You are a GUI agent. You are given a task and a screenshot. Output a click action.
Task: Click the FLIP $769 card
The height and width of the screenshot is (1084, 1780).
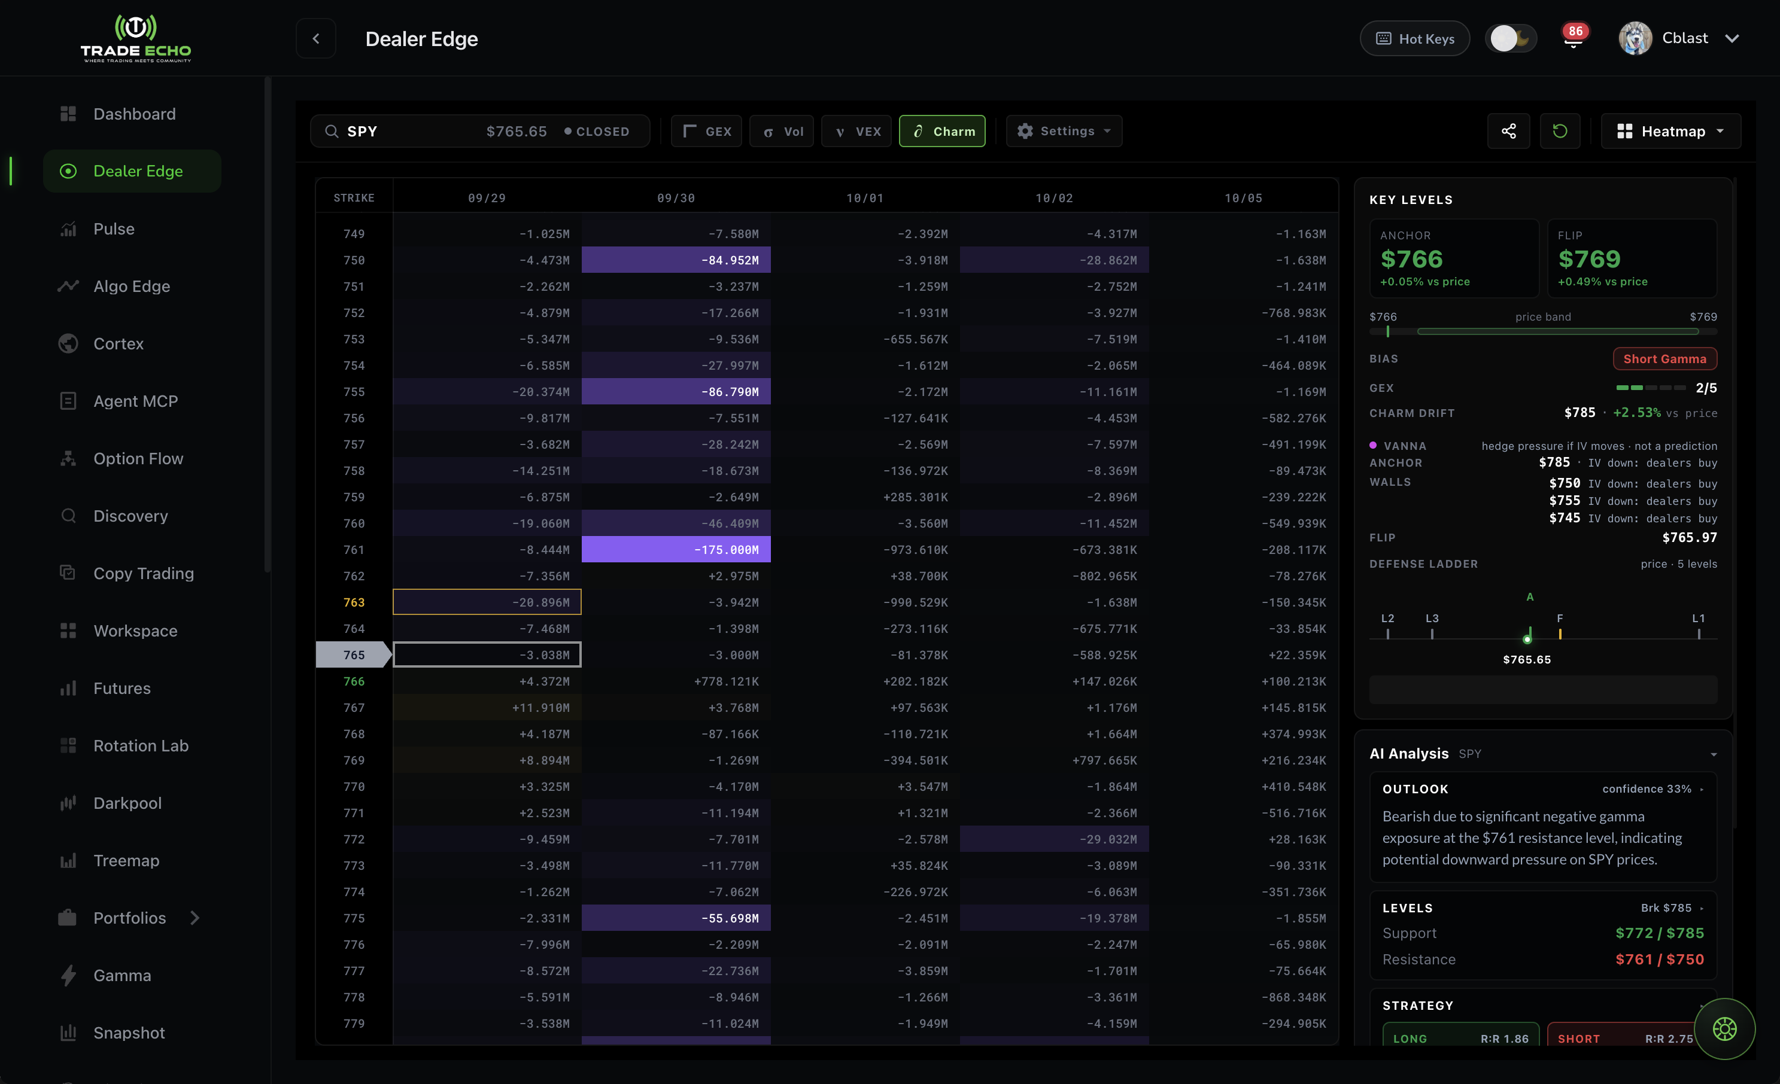1632,258
